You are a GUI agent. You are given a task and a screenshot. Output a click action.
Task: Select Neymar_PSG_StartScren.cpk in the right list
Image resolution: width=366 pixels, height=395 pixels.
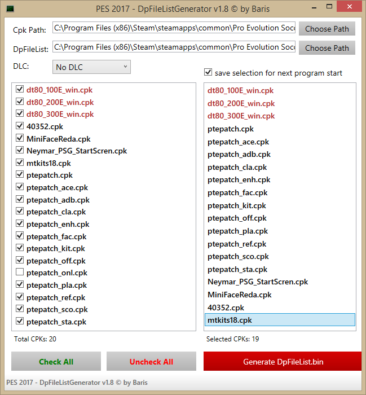tap(280, 282)
